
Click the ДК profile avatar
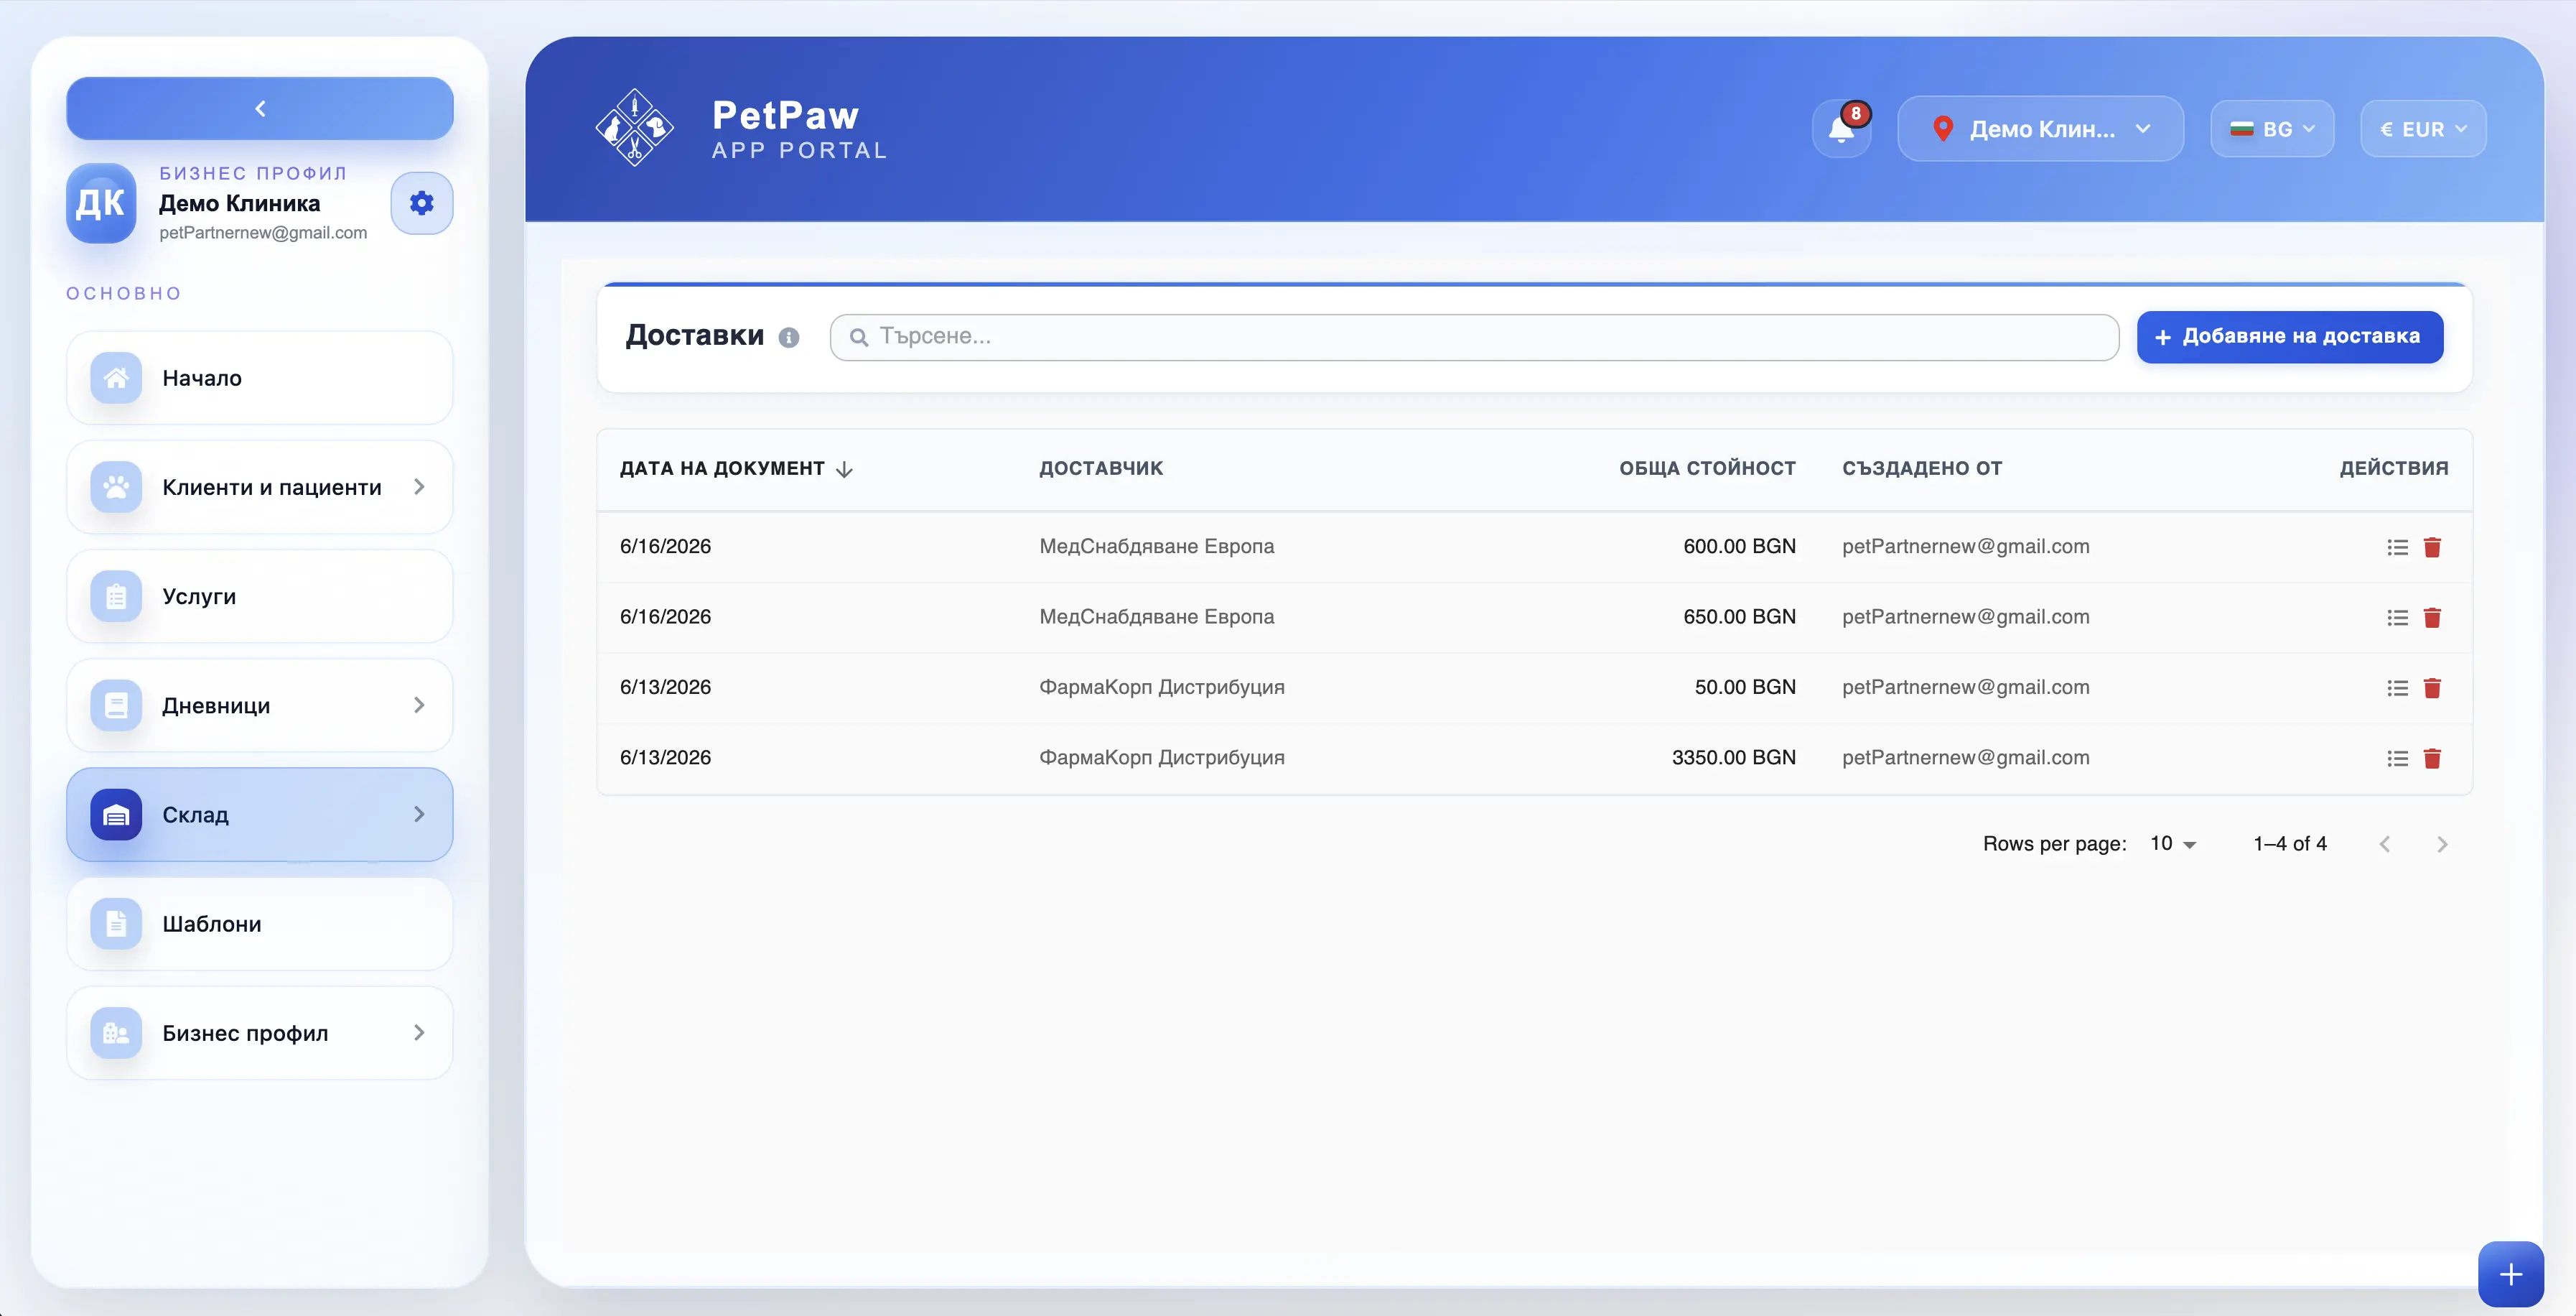pyautogui.click(x=101, y=203)
